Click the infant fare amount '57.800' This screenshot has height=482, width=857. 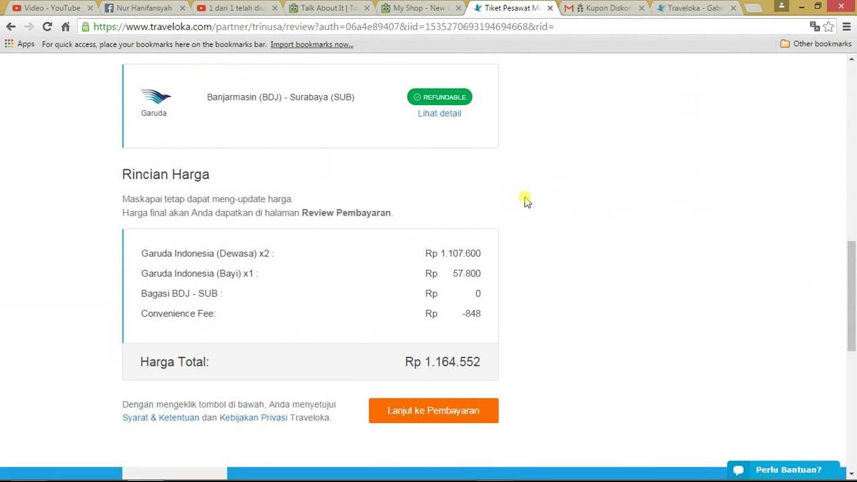pos(467,273)
